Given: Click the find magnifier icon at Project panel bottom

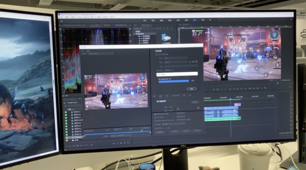Looking at the screenshot, I should (x=118, y=143).
